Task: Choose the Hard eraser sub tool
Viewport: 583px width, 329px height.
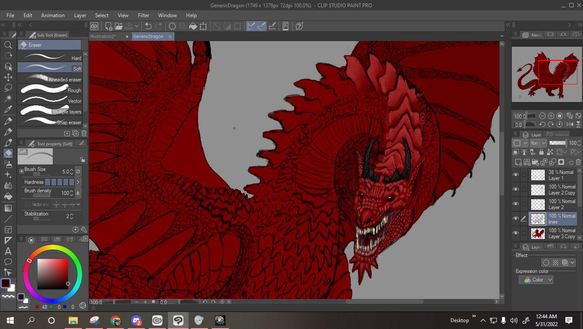Action: [51, 57]
